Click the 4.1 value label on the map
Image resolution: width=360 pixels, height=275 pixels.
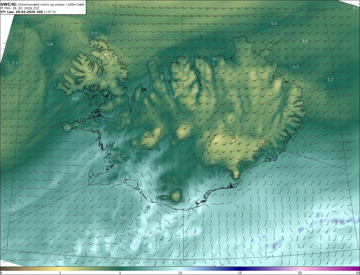(x=356, y=8)
